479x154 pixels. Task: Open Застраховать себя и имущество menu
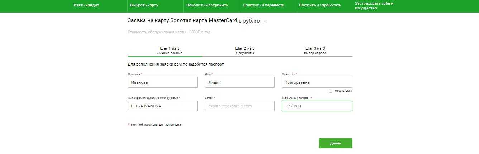374,5
